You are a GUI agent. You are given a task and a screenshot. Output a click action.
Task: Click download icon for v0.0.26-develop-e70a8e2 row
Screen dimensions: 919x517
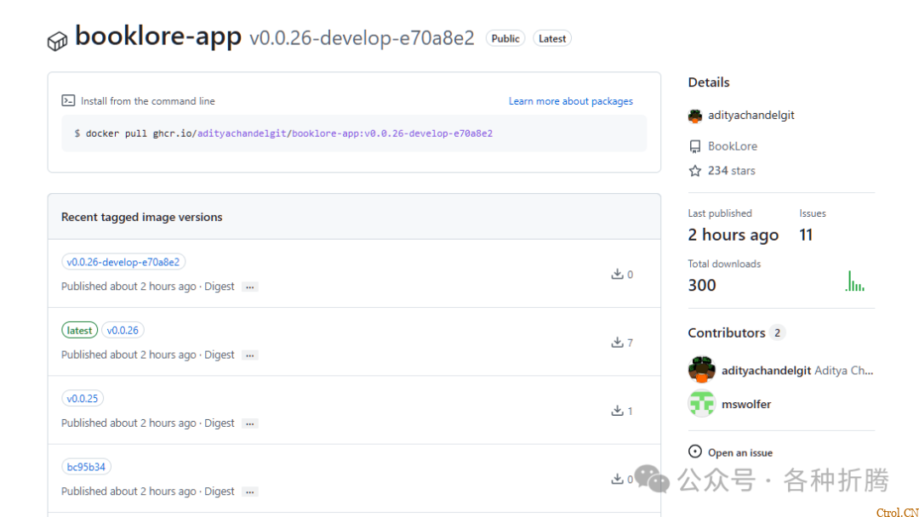[x=617, y=274]
